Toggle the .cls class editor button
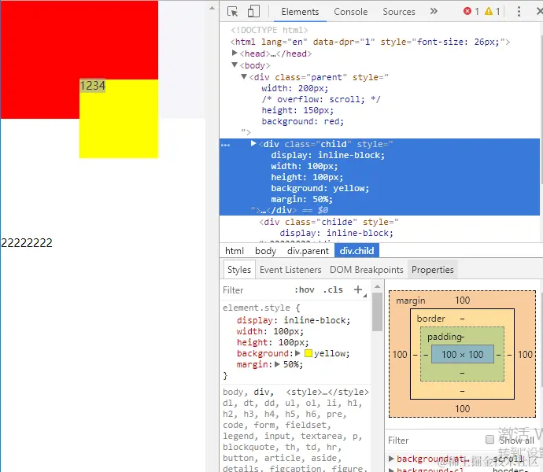The width and height of the screenshot is (543, 472). click(333, 289)
